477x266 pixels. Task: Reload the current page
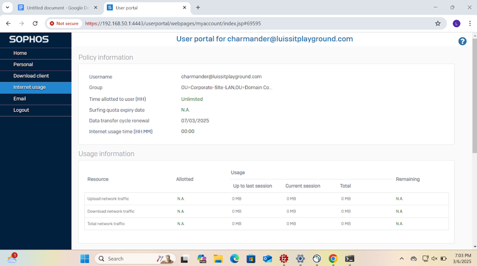pos(35,23)
